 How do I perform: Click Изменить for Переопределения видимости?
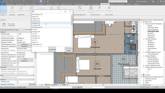25,44
